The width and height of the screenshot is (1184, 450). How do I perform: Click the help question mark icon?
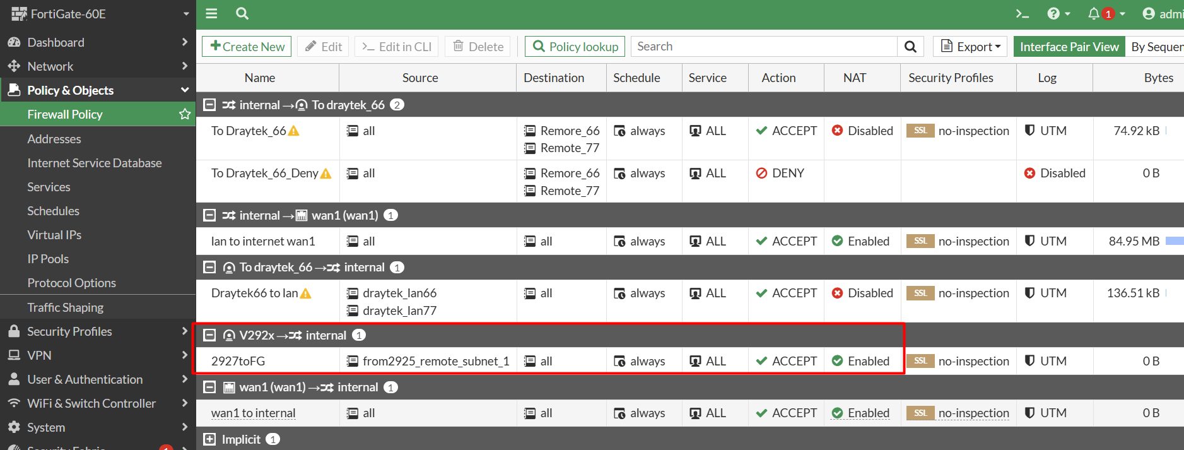click(1053, 14)
